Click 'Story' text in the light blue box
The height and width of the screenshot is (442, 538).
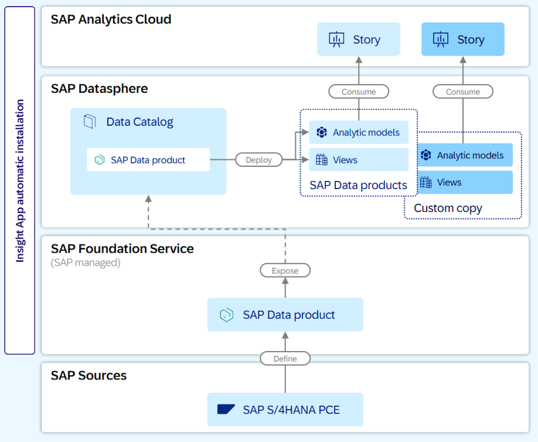pyautogui.click(x=366, y=40)
